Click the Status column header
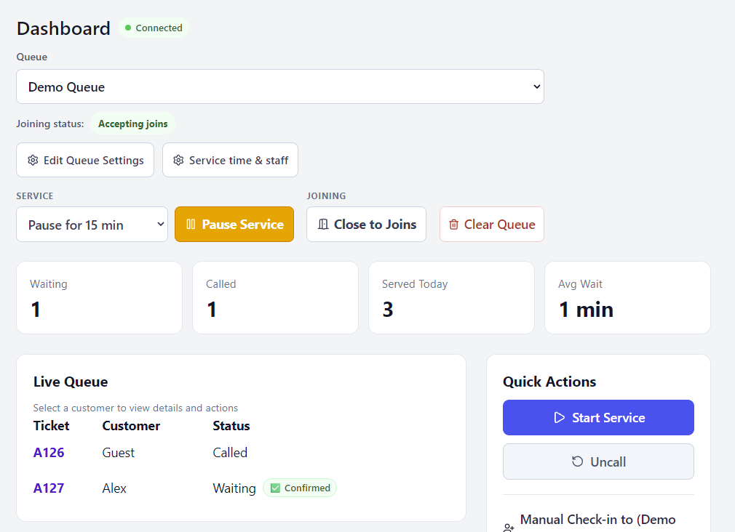Screen dimensions: 735x532 pyautogui.click(x=231, y=426)
